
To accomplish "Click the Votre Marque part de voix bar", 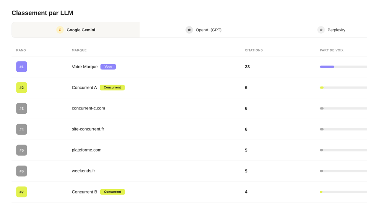I will 343,67.
